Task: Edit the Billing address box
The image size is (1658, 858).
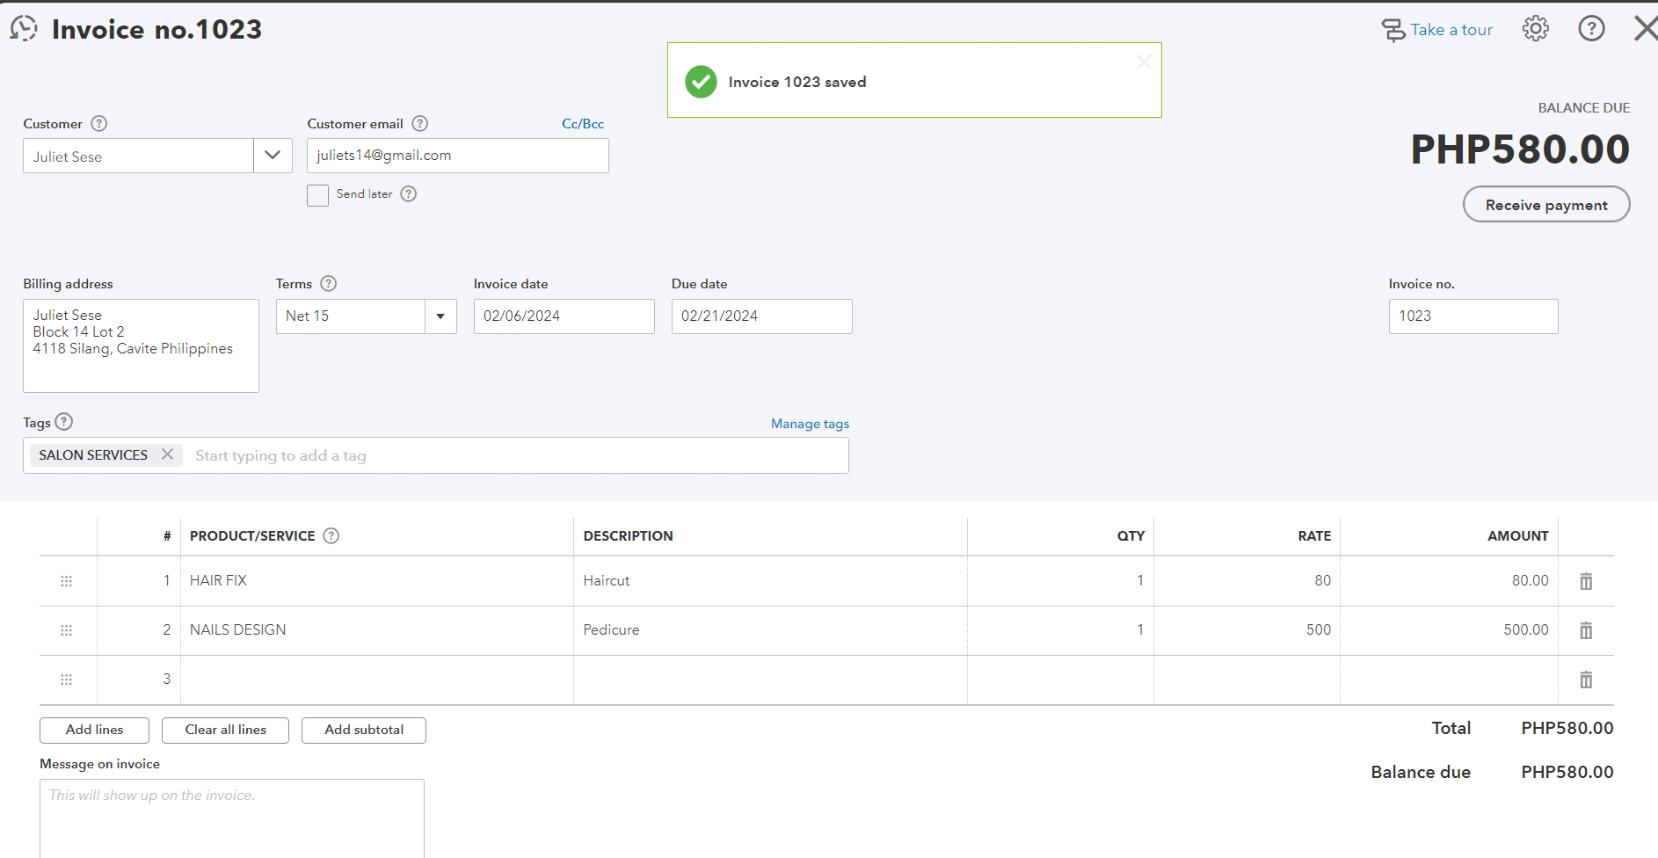Action: (141, 345)
